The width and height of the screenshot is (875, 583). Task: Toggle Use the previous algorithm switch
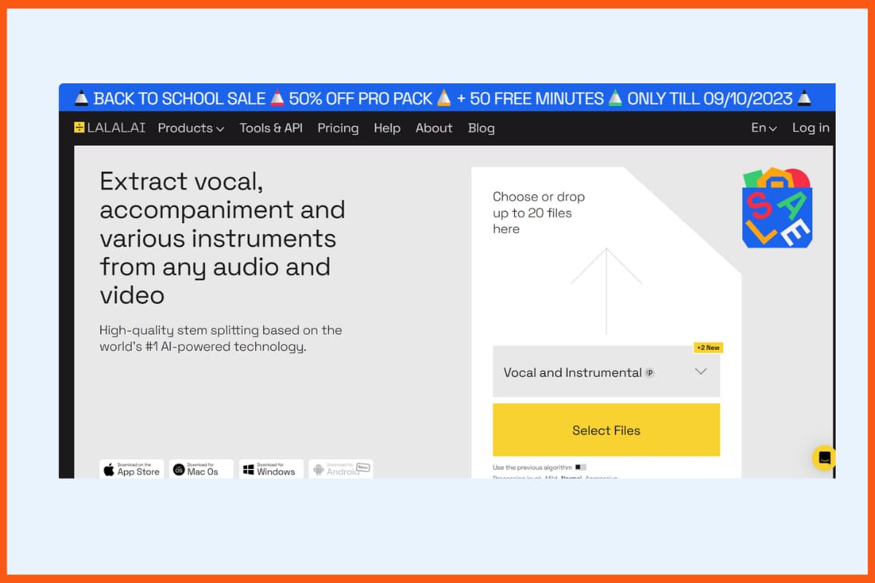point(580,467)
